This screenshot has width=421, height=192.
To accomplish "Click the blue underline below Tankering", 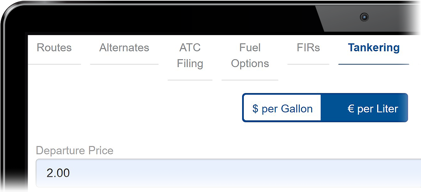I will [374, 65].
